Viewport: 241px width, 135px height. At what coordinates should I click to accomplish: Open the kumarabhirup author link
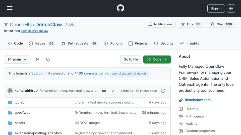click(x=26, y=90)
